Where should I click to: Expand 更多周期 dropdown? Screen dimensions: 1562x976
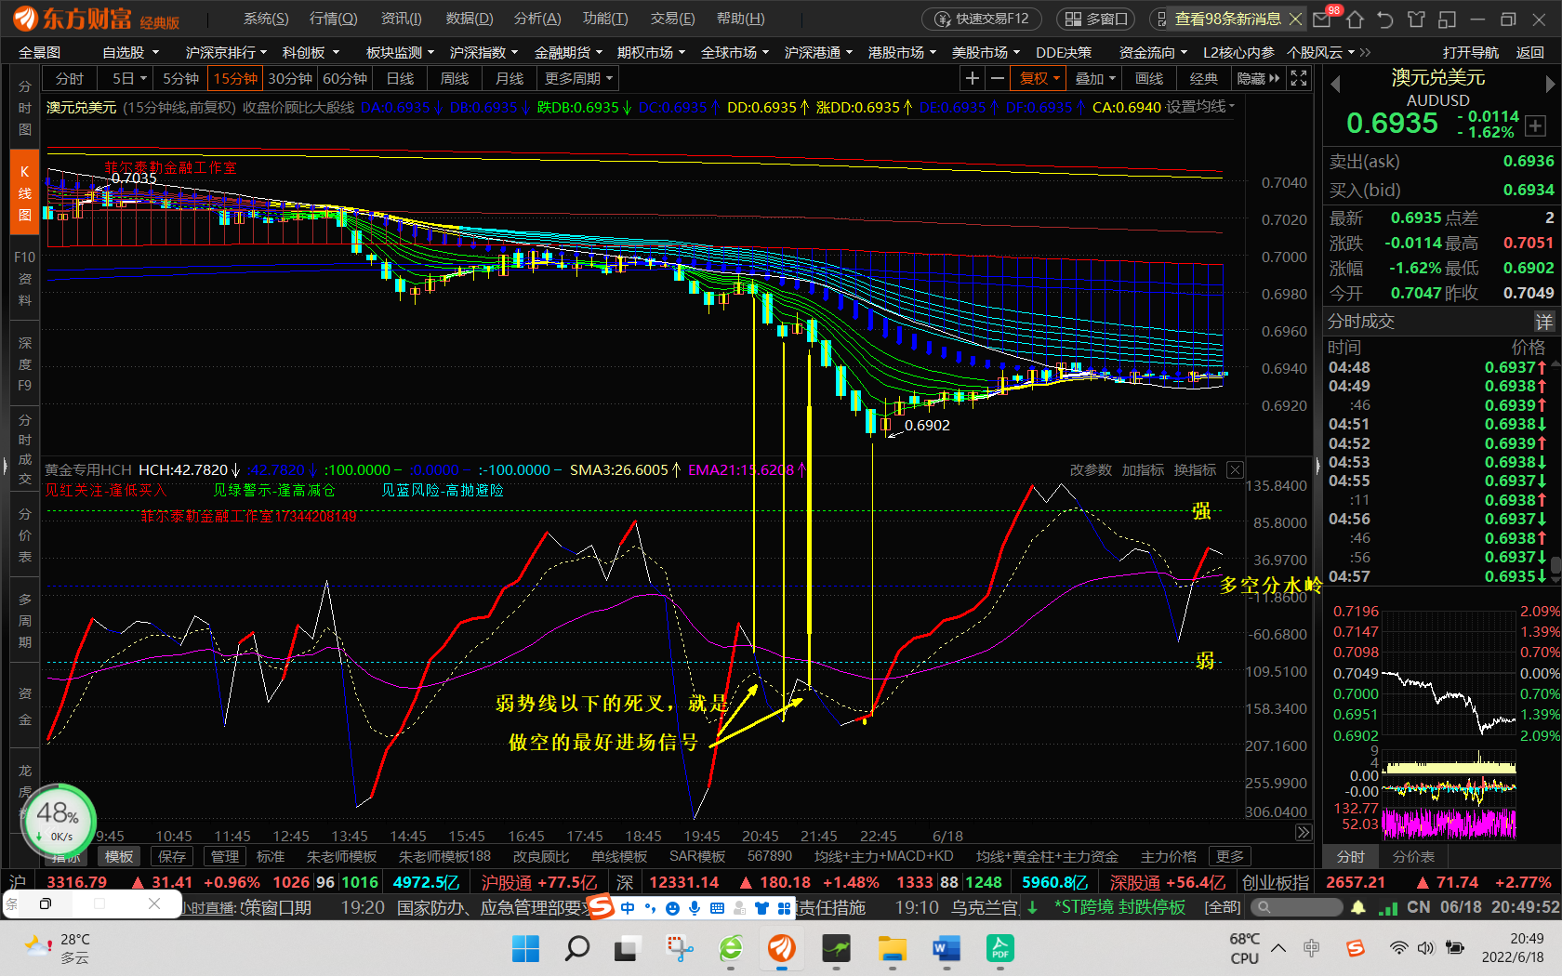578,79
